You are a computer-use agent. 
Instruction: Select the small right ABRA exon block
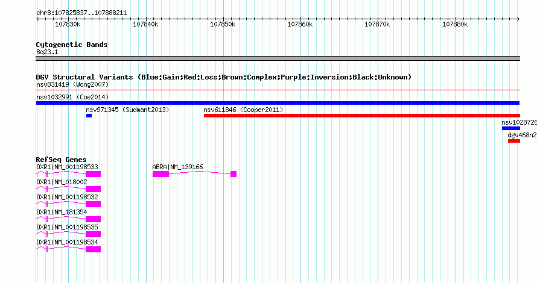[234, 174]
